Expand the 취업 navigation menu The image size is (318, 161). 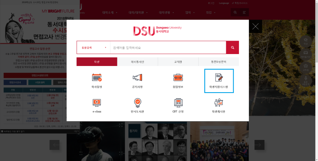pos(211,13)
